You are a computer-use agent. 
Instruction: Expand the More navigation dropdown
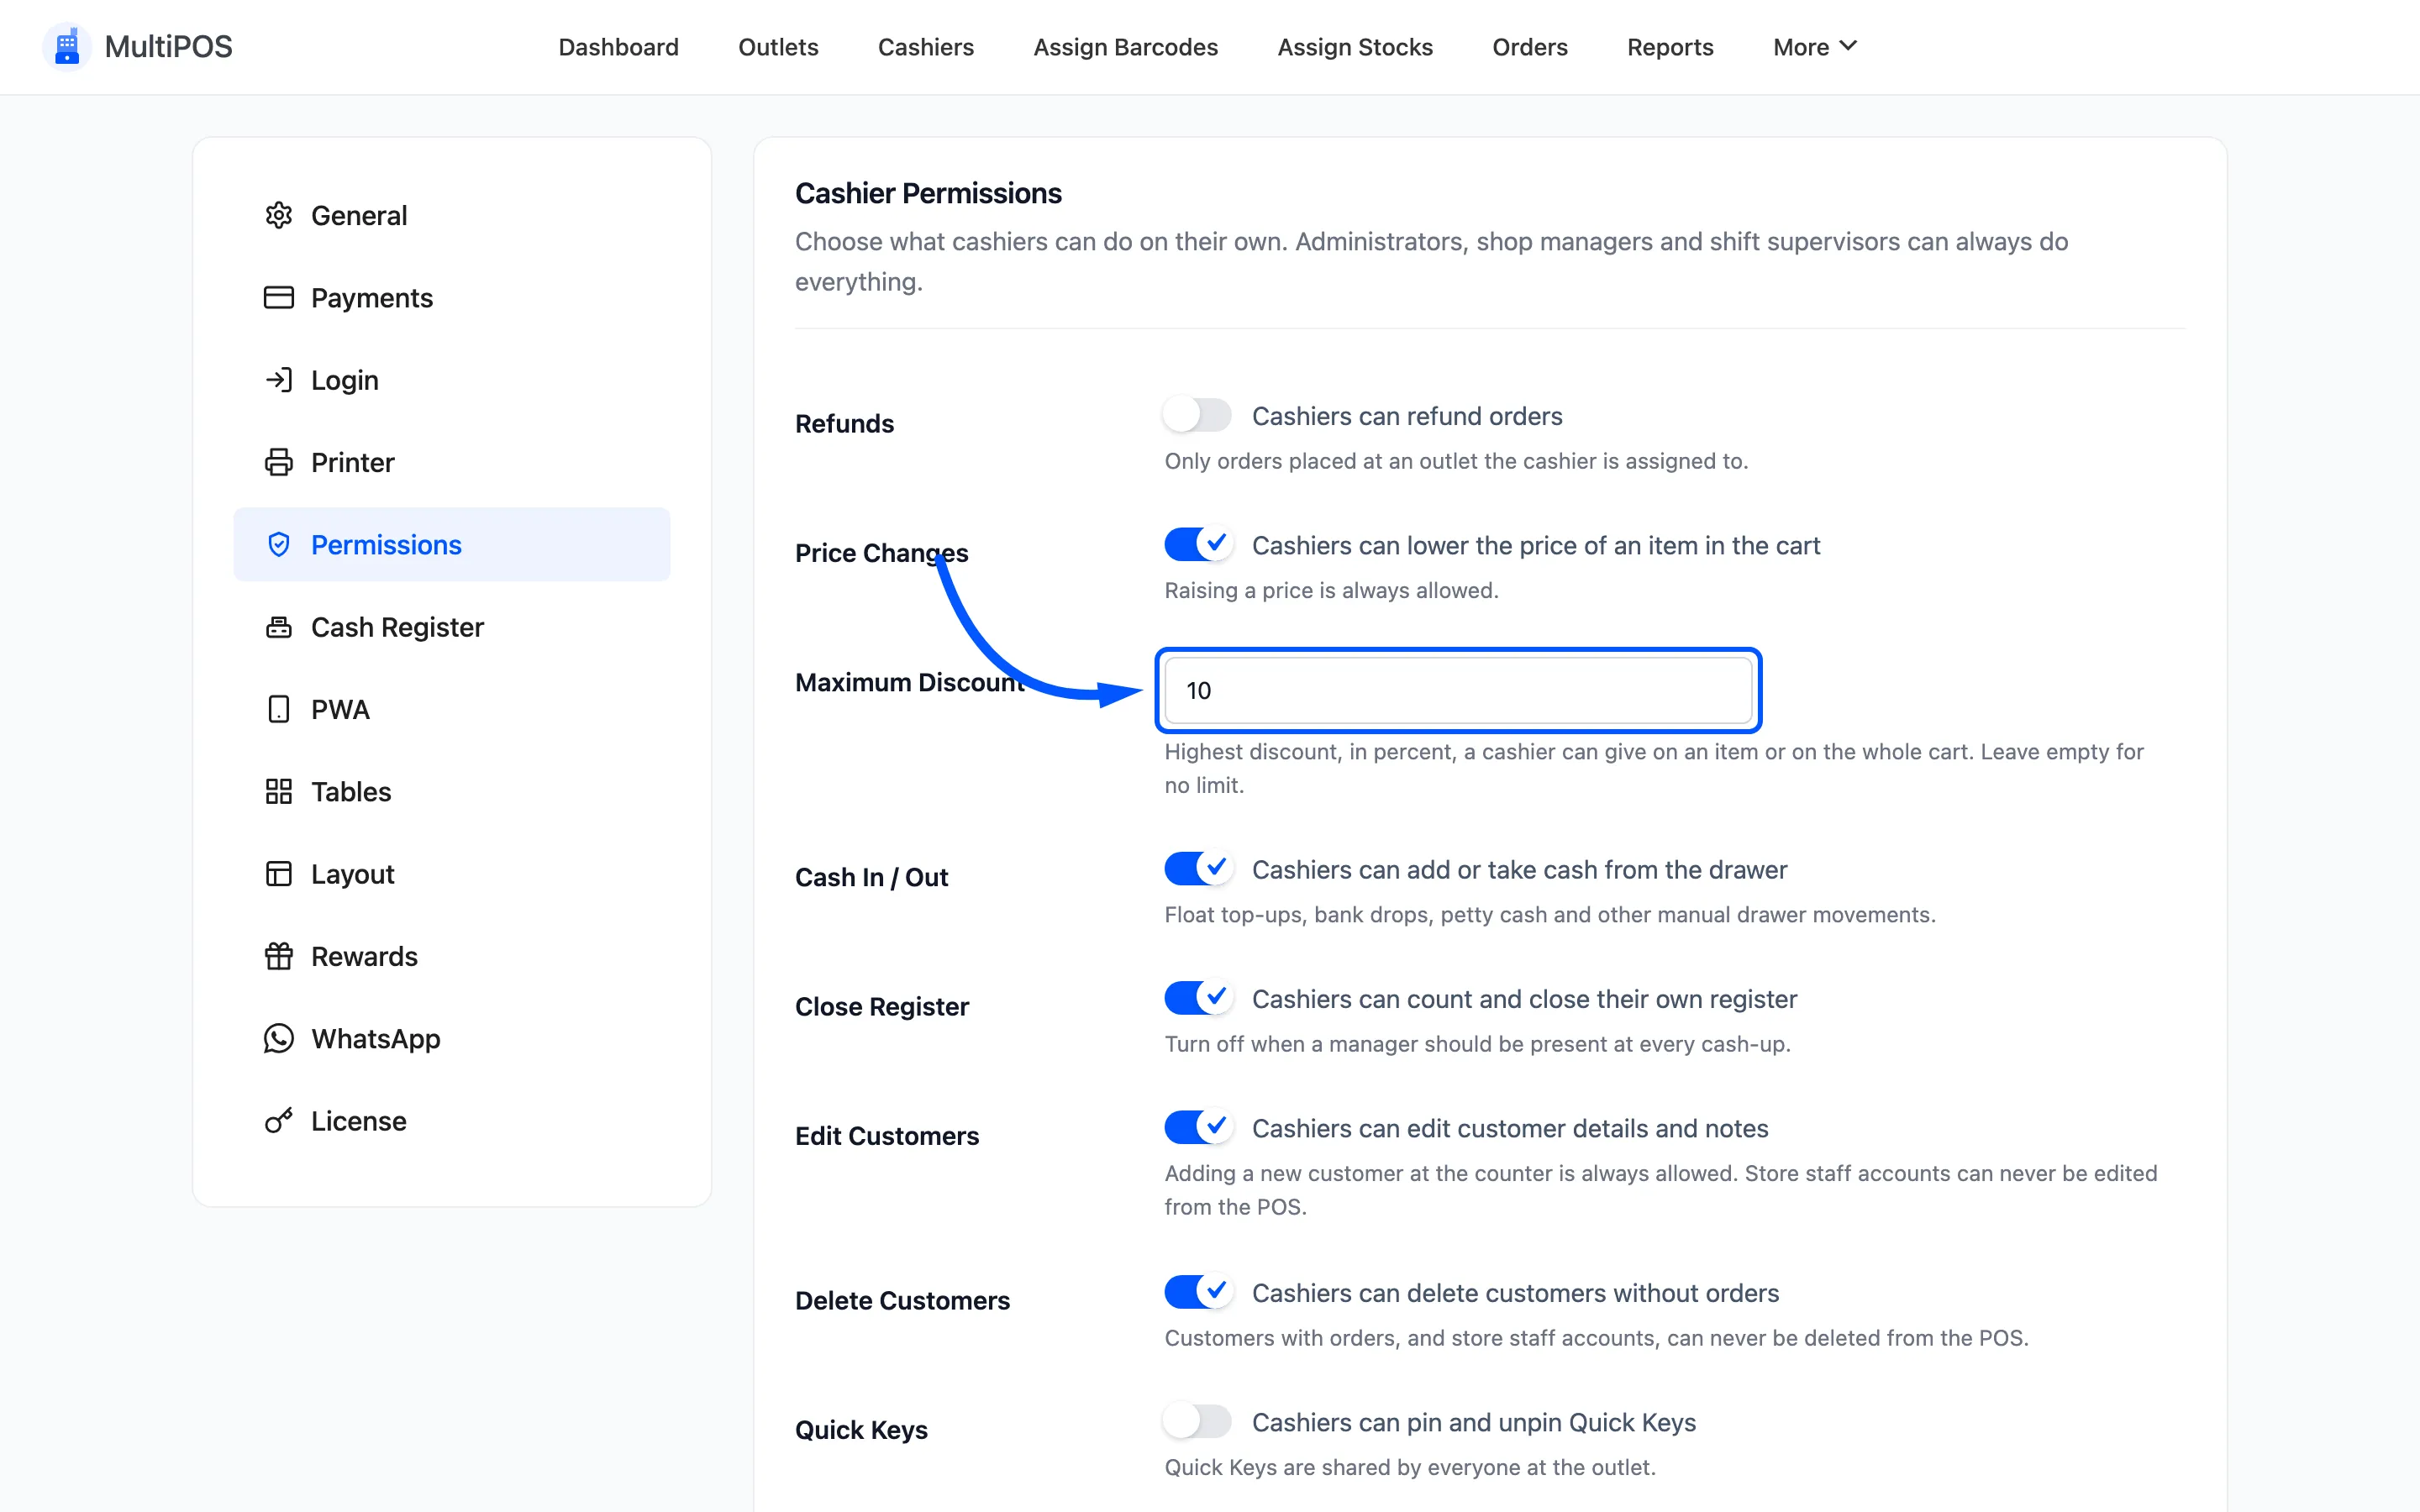[1814, 47]
